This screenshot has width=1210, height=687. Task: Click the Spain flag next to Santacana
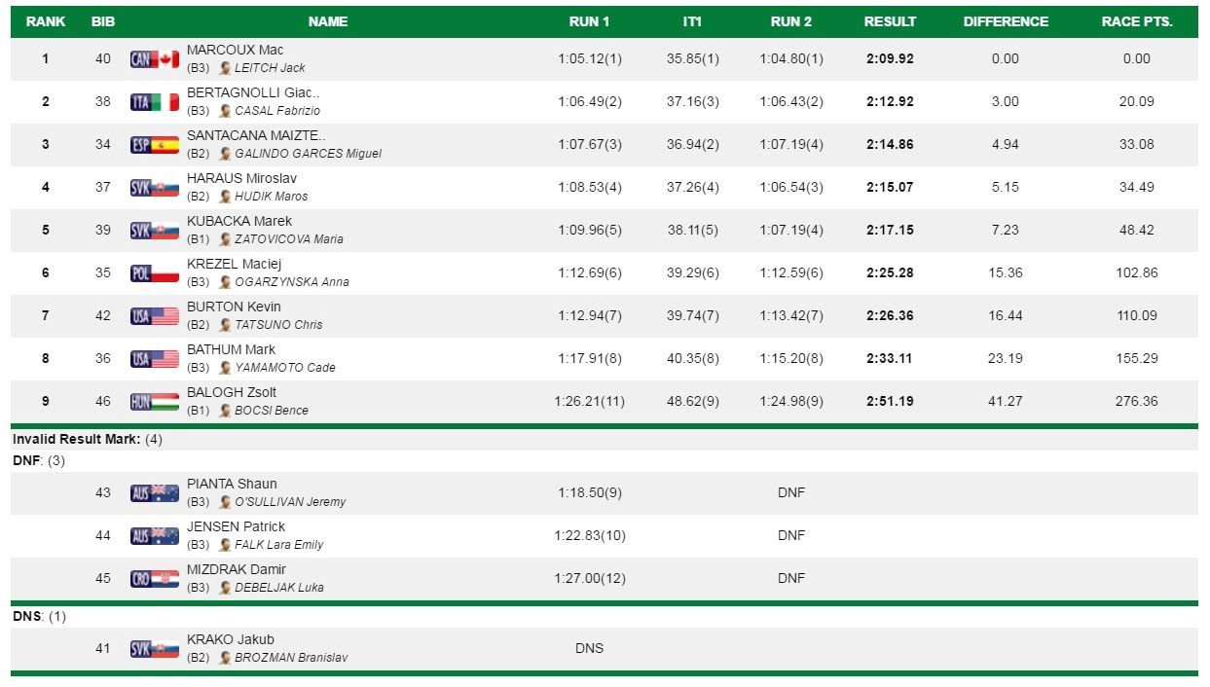155,145
